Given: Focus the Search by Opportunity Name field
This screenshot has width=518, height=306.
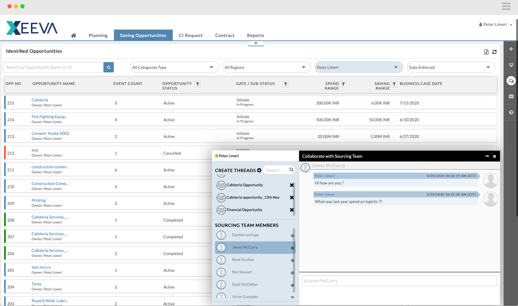Looking at the screenshot, I should [x=53, y=67].
